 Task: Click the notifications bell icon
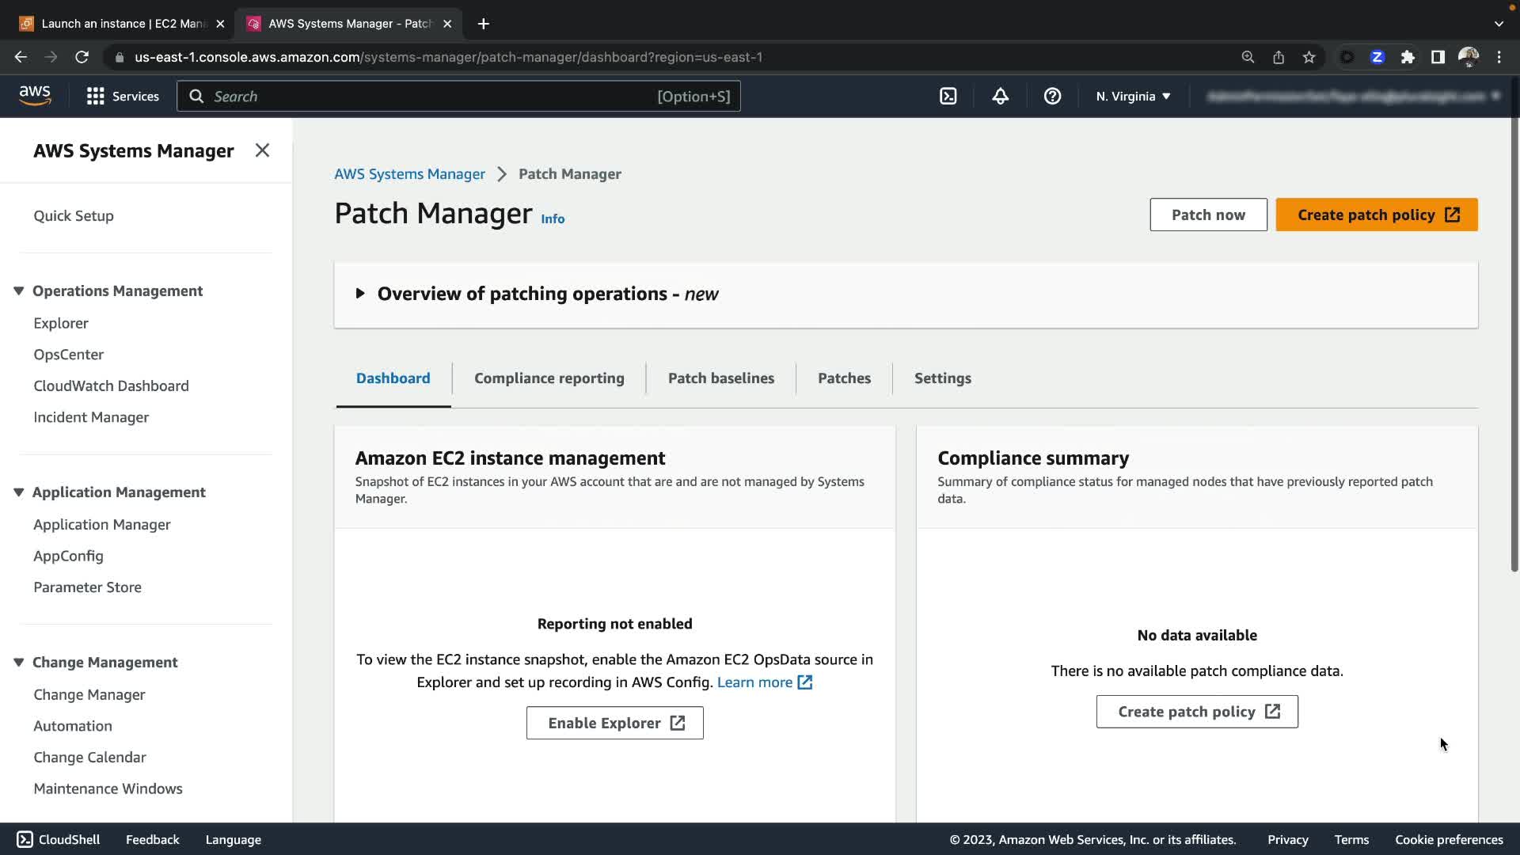(1000, 97)
